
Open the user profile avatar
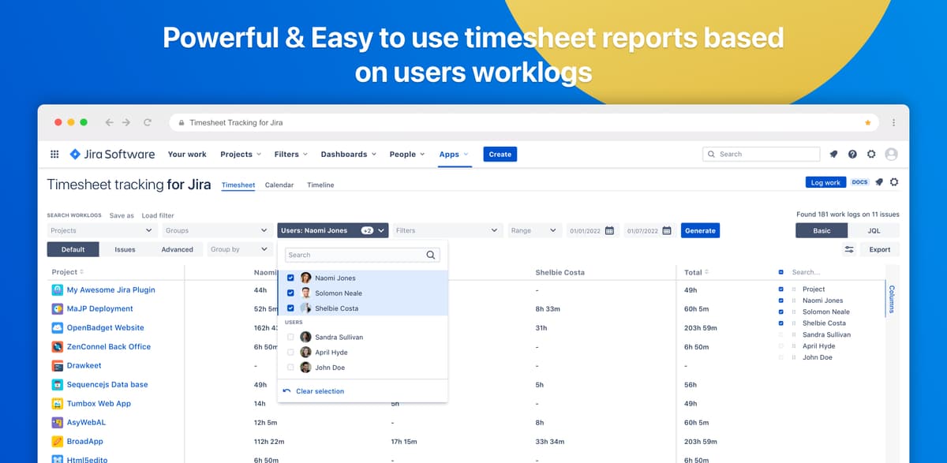892,155
